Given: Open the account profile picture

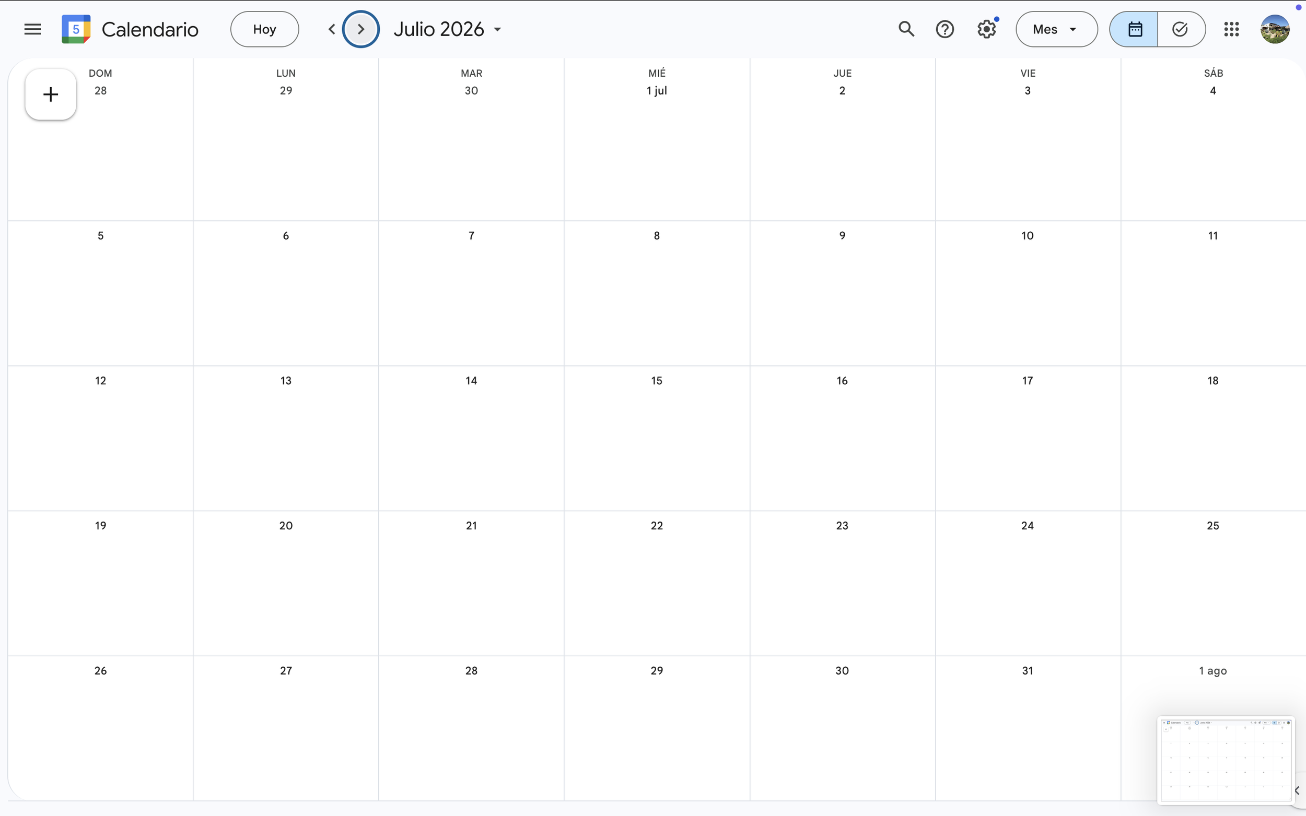Looking at the screenshot, I should pyautogui.click(x=1275, y=29).
